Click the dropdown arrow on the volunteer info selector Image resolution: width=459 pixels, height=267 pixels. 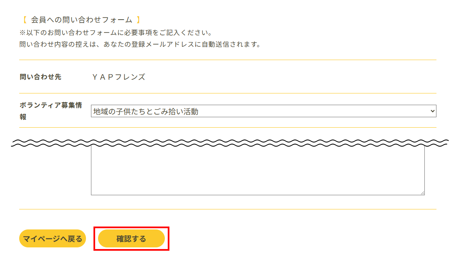pos(432,111)
